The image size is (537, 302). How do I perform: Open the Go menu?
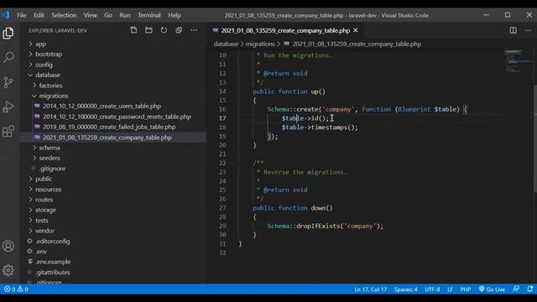click(x=108, y=15)
